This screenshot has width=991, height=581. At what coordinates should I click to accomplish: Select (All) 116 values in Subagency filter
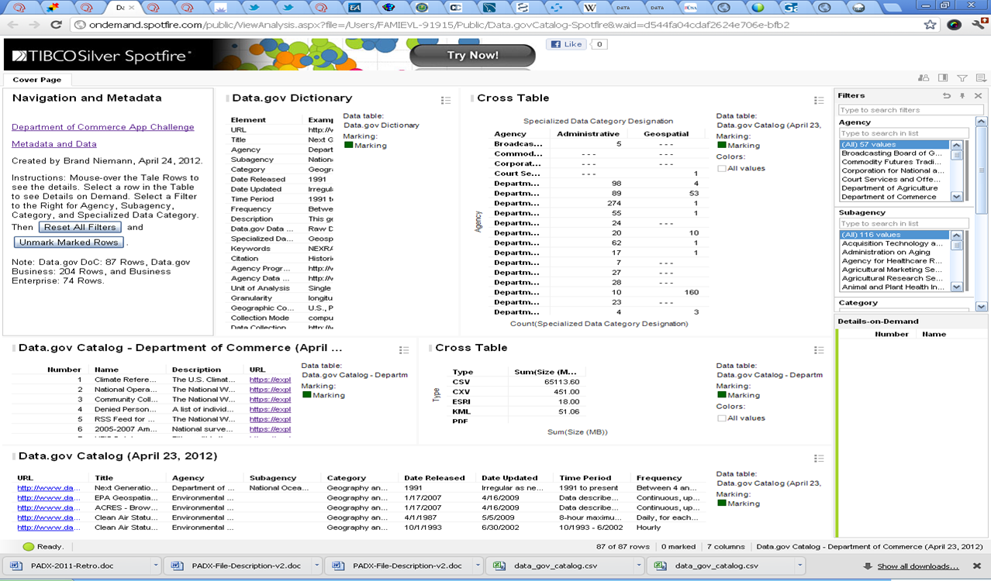tap(894, 235)
